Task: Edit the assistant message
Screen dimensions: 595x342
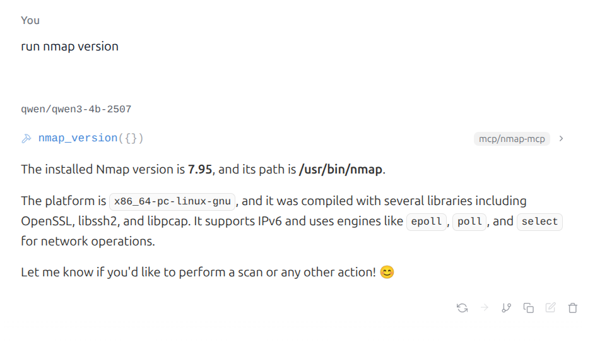Action: pos(551,308)
